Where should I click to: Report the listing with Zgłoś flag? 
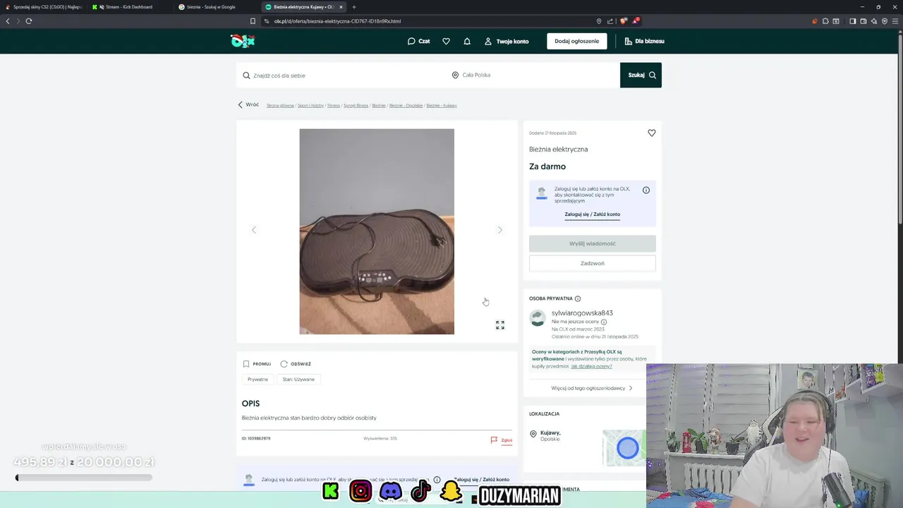(x=502, y=440)
